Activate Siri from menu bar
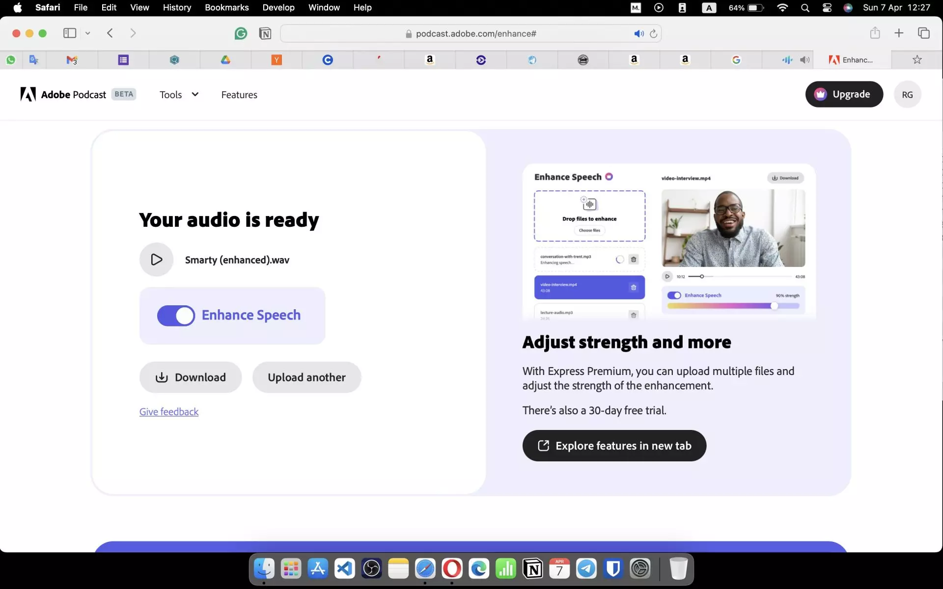The image size is (943, 589). (x=848, y=7)
